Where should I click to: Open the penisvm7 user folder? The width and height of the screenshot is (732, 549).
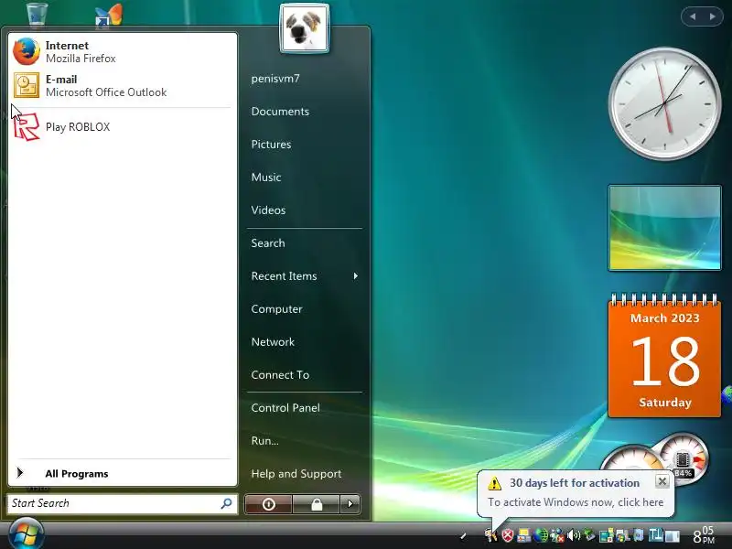pos(275,79)
